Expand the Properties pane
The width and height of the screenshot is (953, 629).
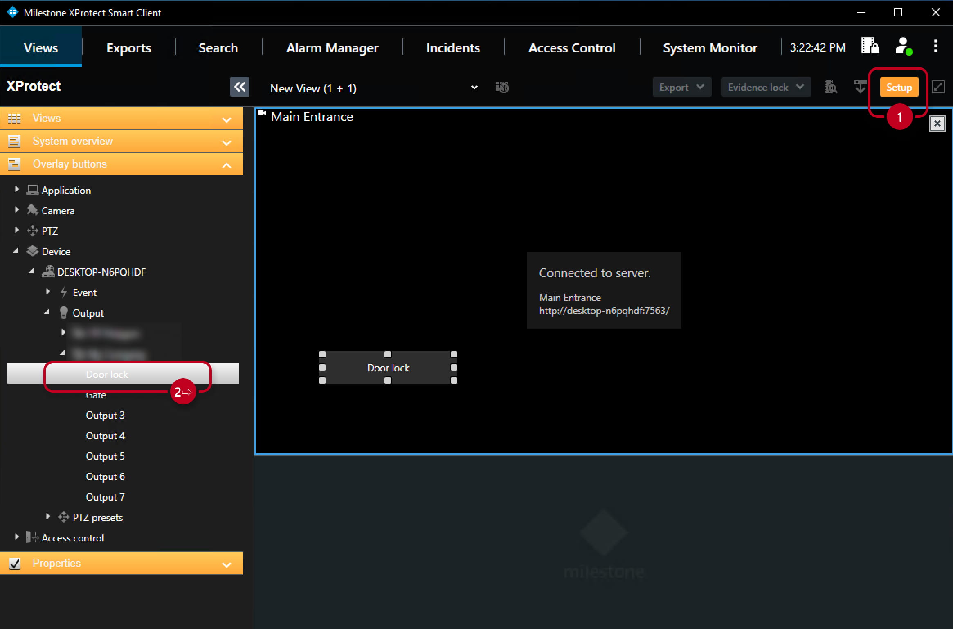click(226, 564)
